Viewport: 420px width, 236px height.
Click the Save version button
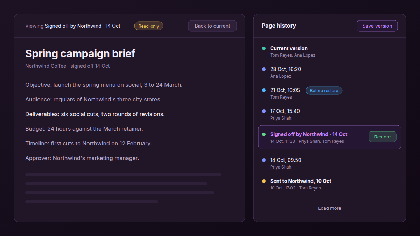[x=377, y=26]
